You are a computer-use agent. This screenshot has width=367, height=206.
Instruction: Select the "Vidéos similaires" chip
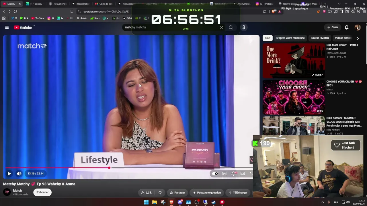coord(343,38)
